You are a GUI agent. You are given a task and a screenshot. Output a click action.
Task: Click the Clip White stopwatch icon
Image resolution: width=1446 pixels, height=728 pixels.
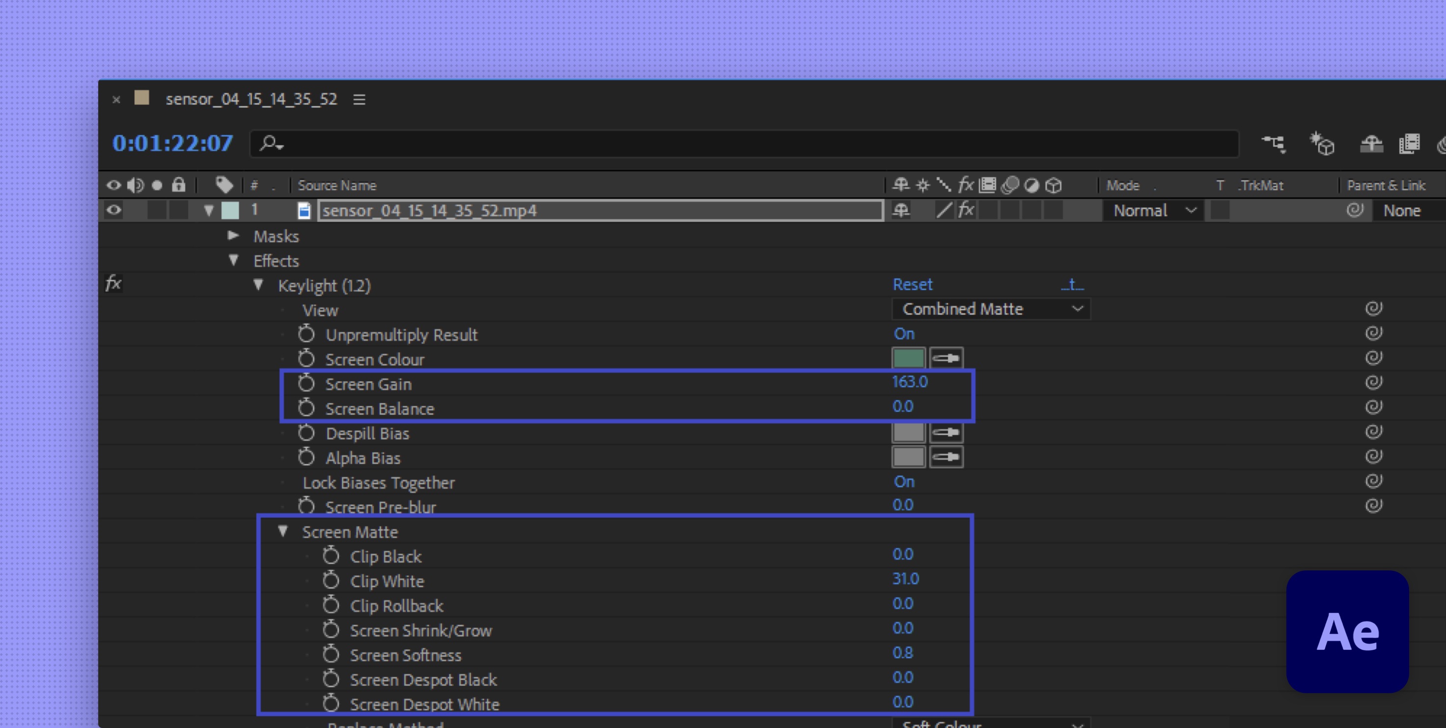click(331, 581)
